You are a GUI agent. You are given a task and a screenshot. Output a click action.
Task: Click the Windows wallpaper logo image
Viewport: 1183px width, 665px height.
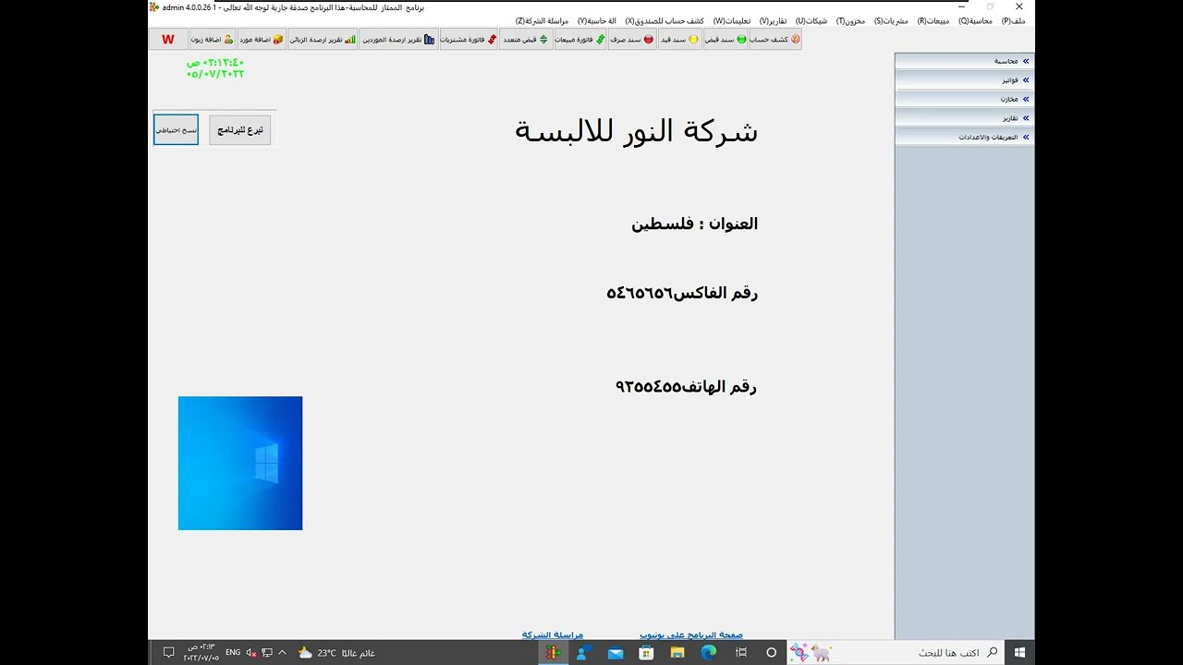[x=240, y=464]
